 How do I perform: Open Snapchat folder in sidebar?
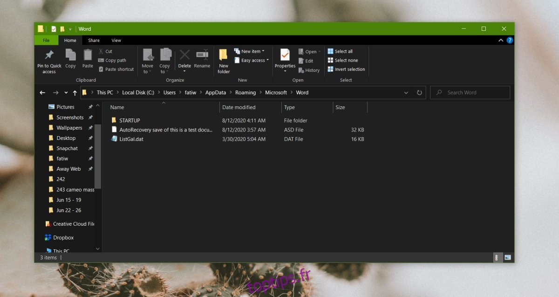(67, 148)
